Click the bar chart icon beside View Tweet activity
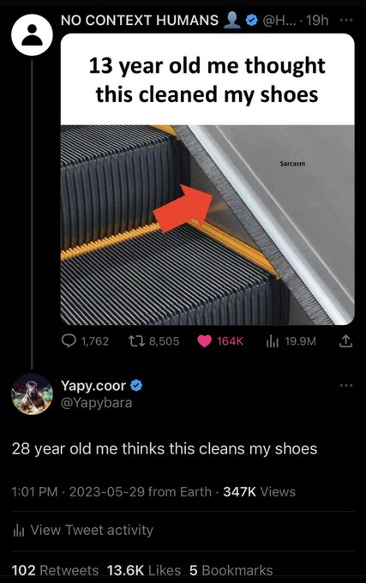Viewport: 366px width, 583px height. [19, 530]
